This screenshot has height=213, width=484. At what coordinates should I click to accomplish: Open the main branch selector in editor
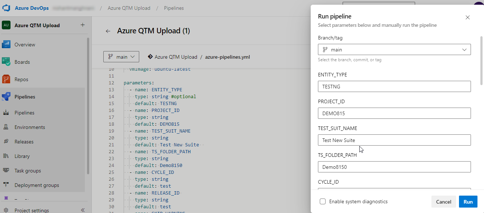(121, 57)
